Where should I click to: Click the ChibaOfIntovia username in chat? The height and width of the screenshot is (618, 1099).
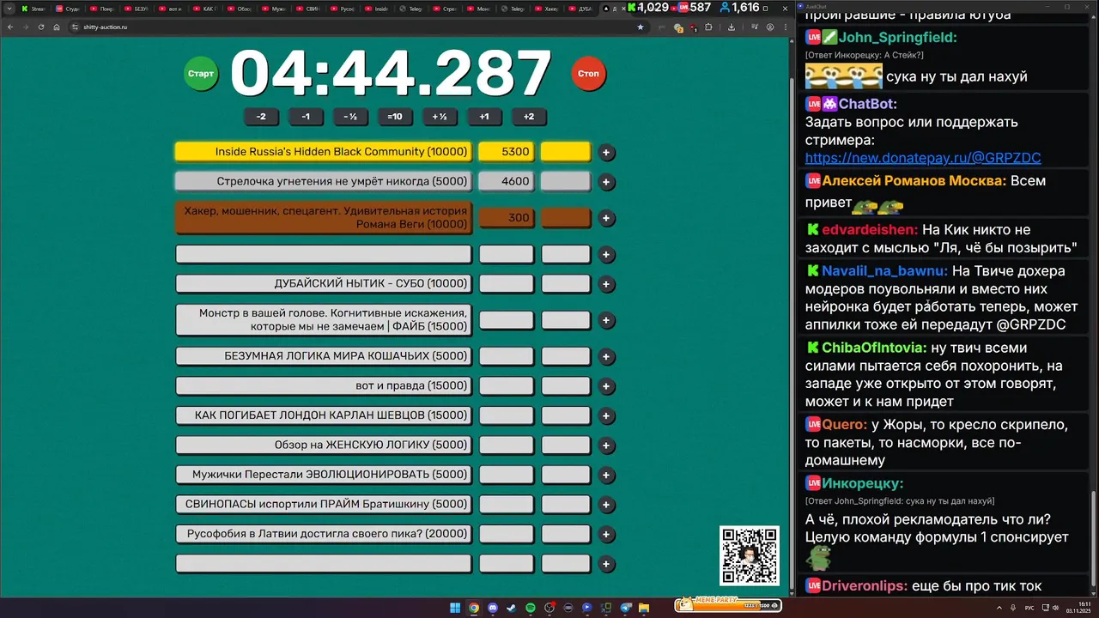(874, 348)
